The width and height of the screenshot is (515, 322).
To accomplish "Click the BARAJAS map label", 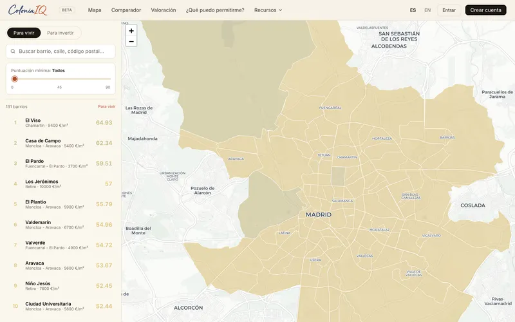I will 447,138.
